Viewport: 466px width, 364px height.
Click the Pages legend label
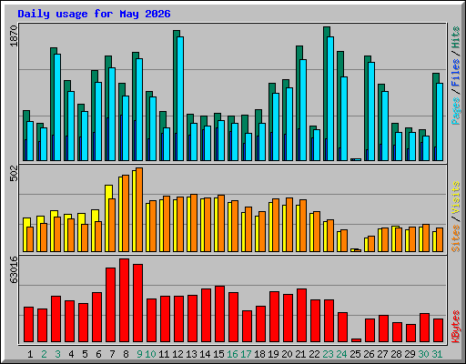tap(456, 111)
